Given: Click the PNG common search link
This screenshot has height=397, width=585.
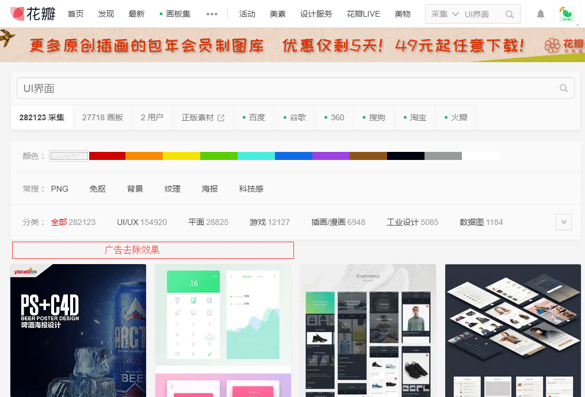Looking at the screenshot, I should (x=59, y=189).
